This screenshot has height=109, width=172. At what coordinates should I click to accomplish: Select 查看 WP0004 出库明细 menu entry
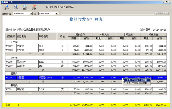click(136, 83)
